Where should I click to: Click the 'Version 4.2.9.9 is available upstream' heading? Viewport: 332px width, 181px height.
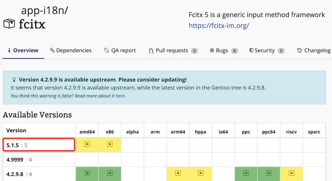(x=103, y=80)
